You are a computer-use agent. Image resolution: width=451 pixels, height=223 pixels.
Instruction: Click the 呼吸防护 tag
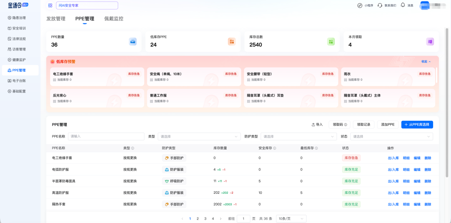pos(174,181)
